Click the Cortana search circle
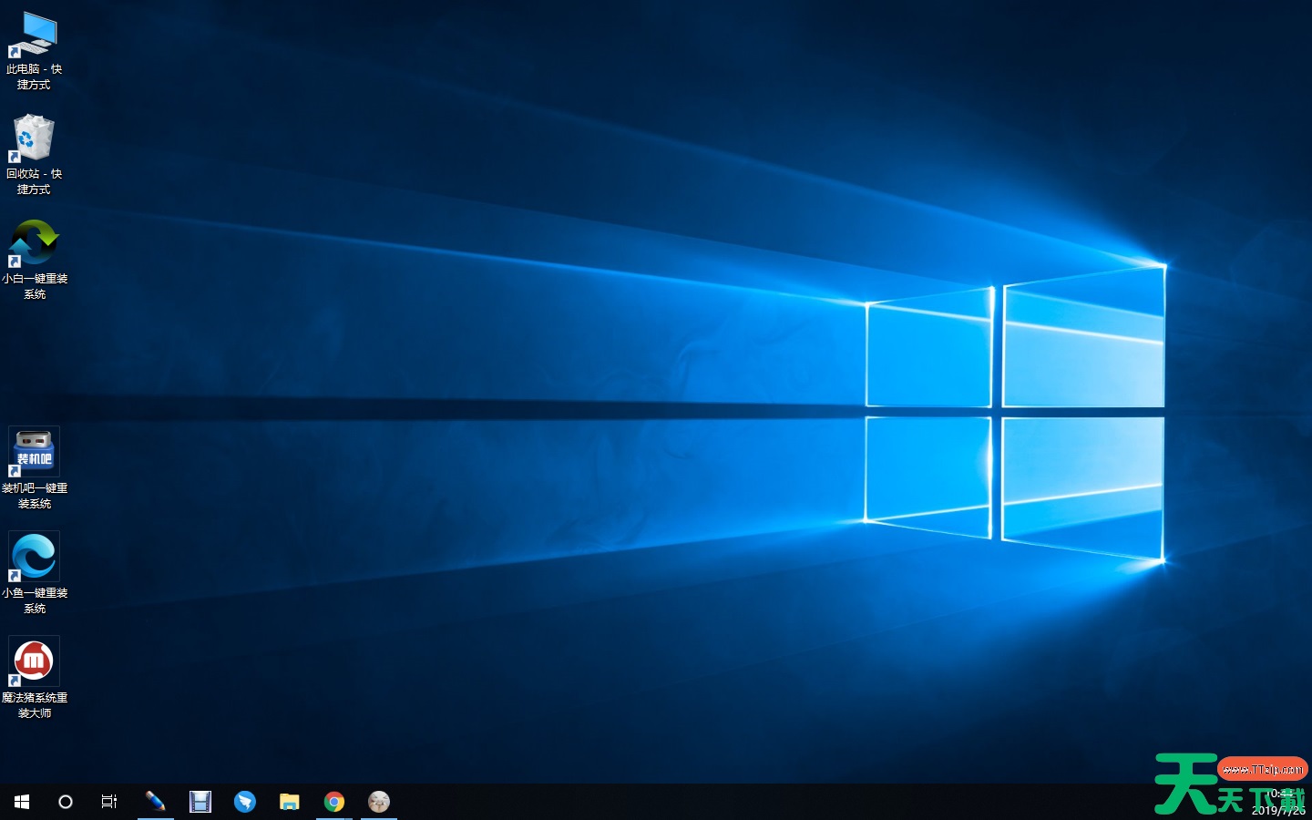The height and width of the screenshot is (820, 1312). pyautogui.click(x=65, y=802)
